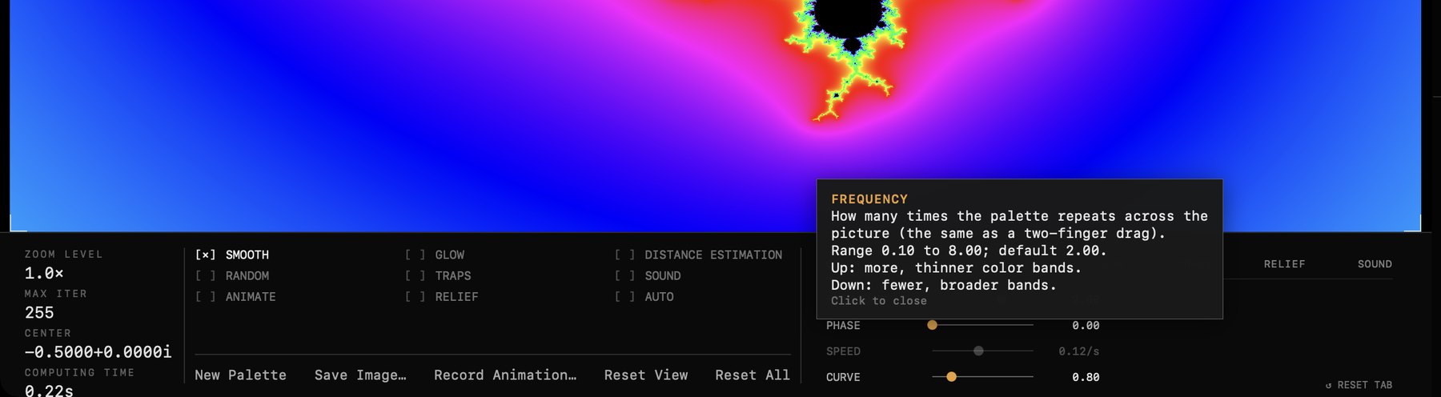Start Record Animation…

coord(505,375)
